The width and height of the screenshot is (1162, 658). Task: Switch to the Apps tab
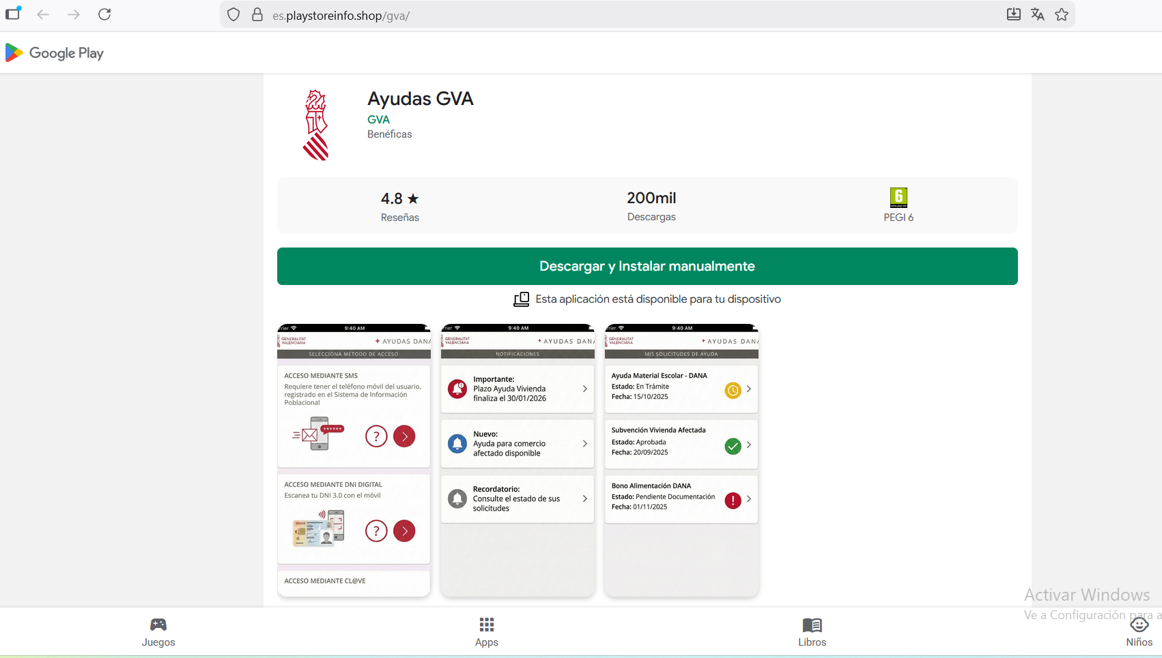487,632
